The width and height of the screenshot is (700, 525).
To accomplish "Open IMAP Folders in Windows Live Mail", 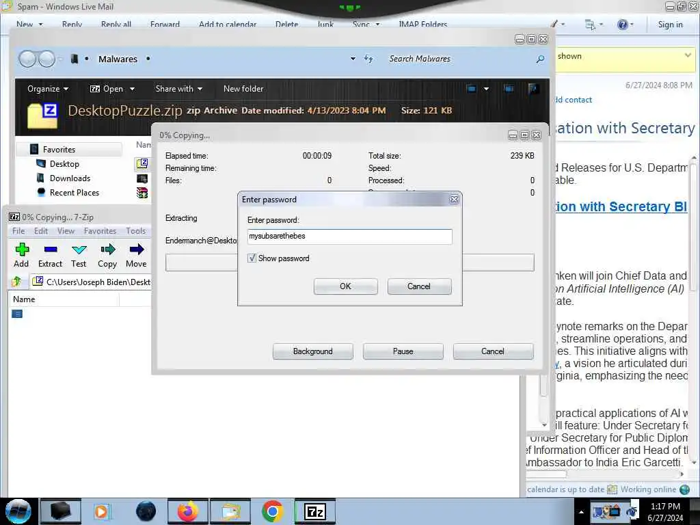I will coord(422,25).
